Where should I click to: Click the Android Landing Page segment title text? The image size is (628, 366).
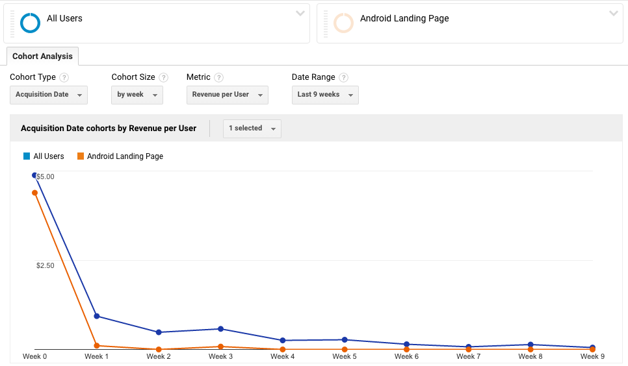tap(404, 18)
